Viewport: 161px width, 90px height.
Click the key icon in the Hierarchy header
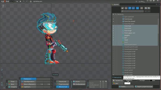pos(116,14)
